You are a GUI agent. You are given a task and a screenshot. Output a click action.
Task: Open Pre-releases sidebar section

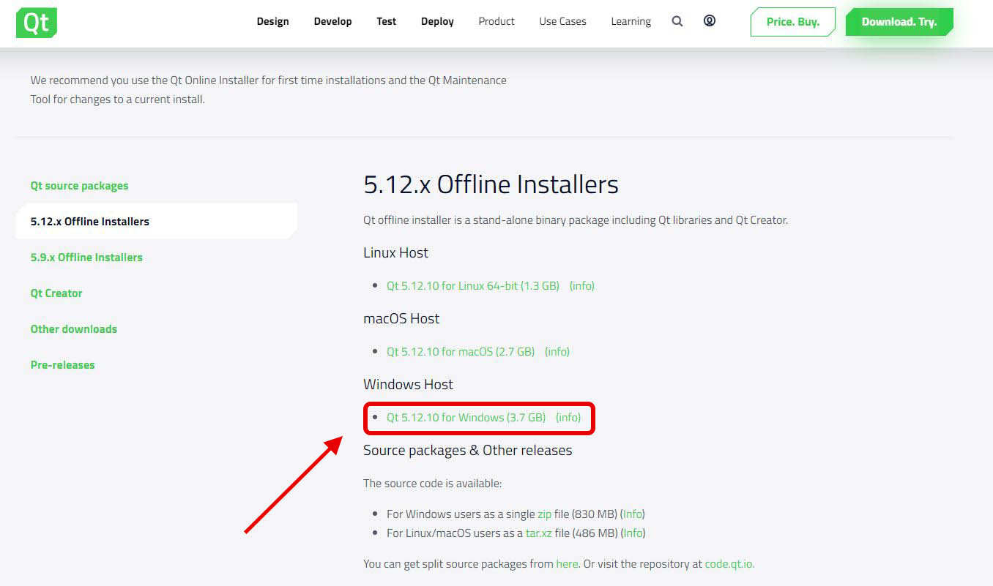pyautogui.click(x=62, y=365)
